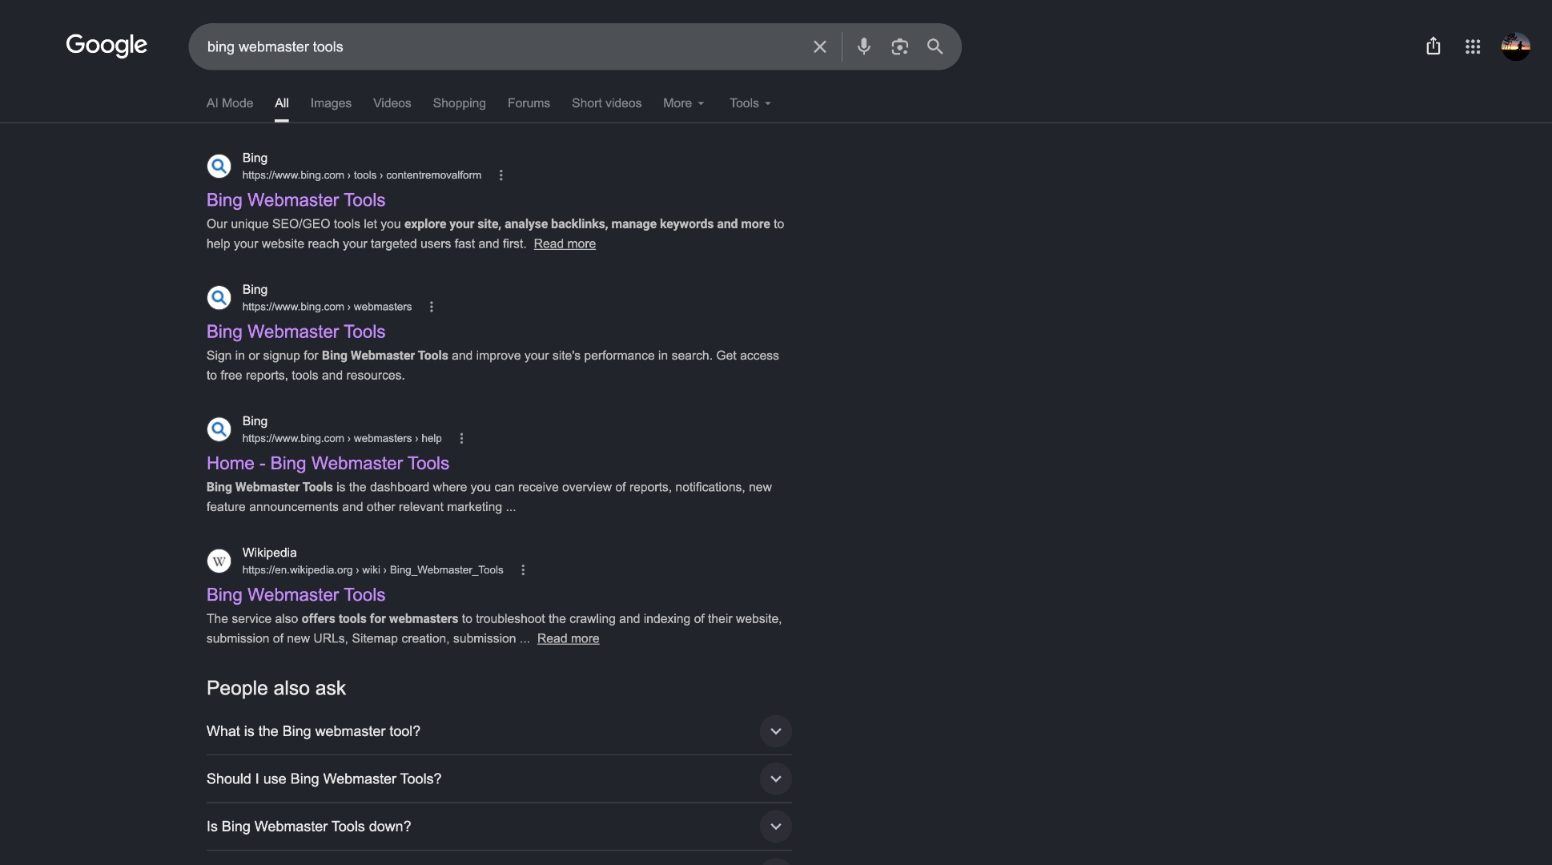Click the Bing favicon beside webmasters help result
The width and height of the screenshot is (1552, 865).
pyautogui.click(x=219, y=429)
